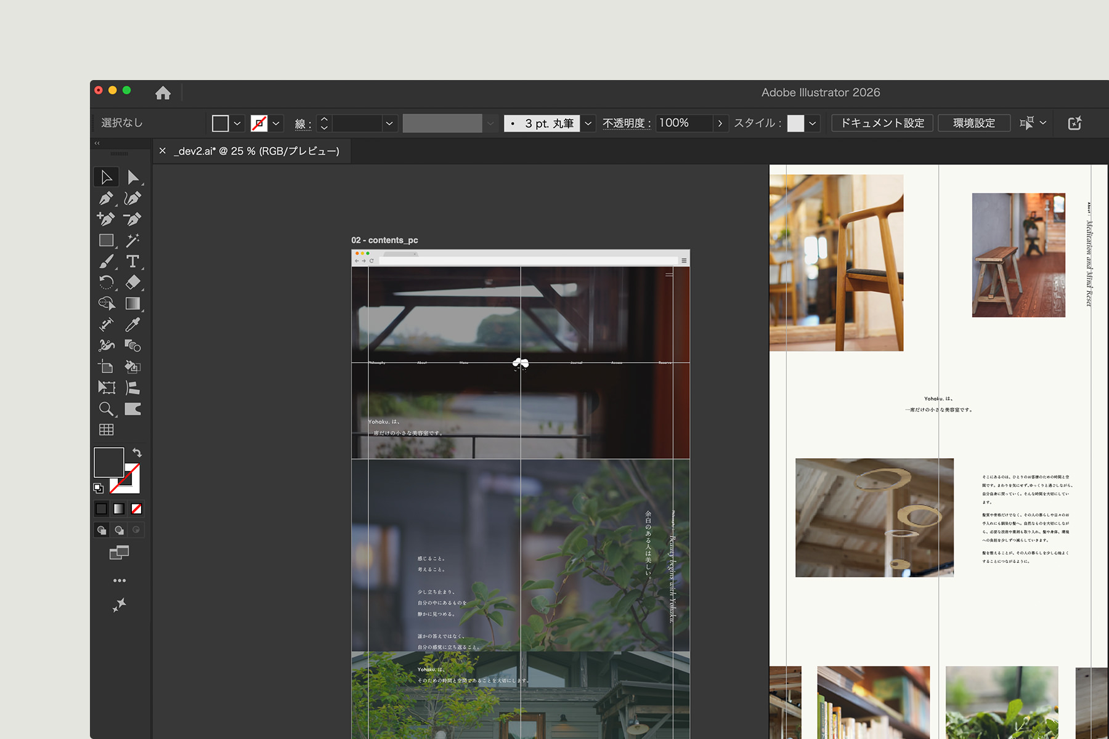Select the Shape Builder tool

(106, 304)
